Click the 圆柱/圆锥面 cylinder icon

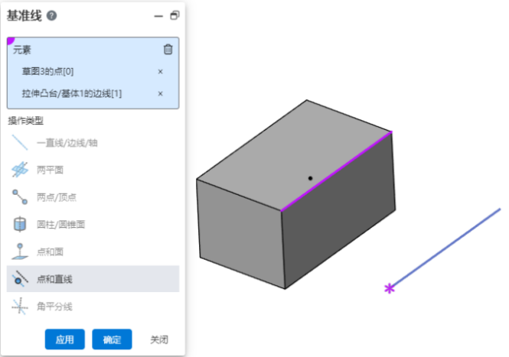click(x=20, y=224)
